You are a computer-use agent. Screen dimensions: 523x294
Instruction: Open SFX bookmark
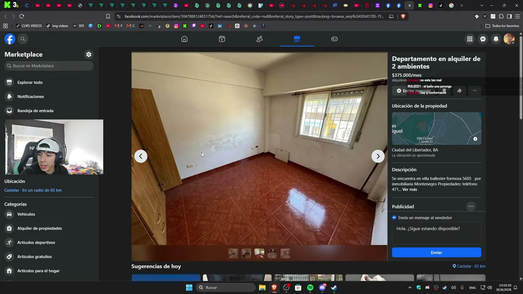(78, 26)
